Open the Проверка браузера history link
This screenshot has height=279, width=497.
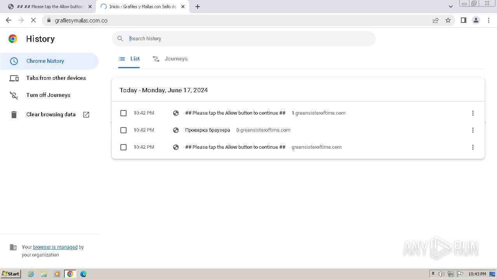208,130
